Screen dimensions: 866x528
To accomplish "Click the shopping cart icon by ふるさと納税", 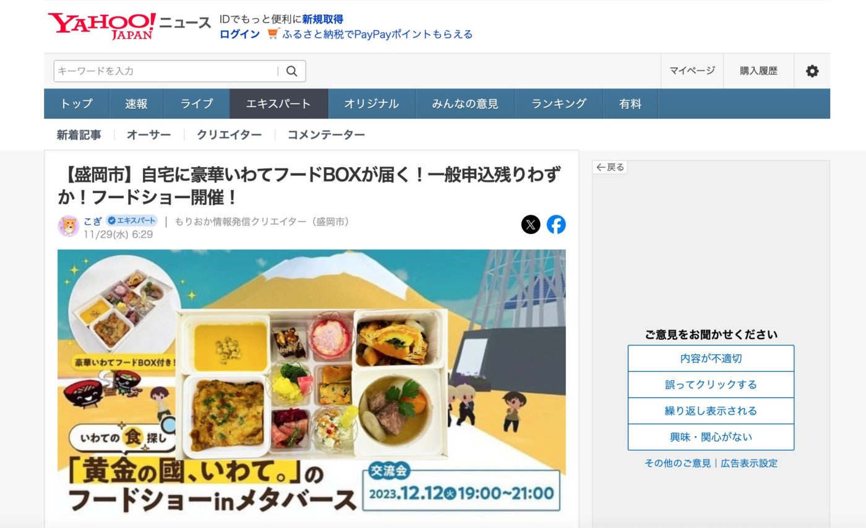I will click(x=273, y=34).
